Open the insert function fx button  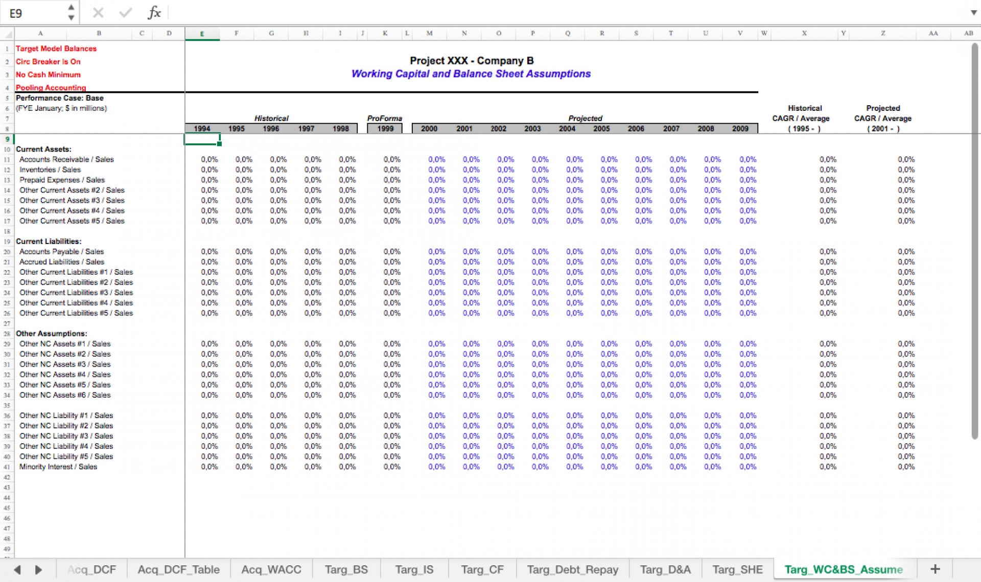tap(154, 13)
